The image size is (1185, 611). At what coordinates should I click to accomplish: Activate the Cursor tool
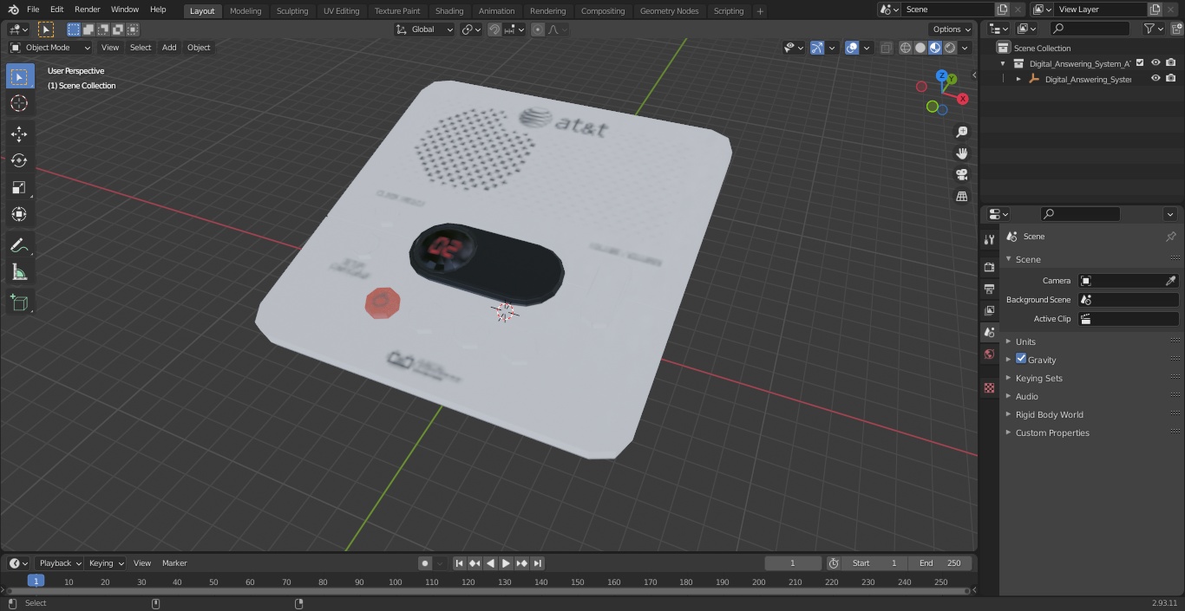point(19,103)
